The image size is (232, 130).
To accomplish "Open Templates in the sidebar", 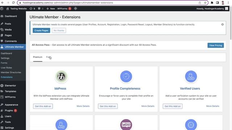I will pyautogui.click(x=11, y=91).
